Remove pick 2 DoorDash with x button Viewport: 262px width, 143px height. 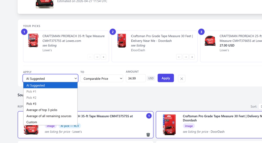[x=192, y=57]
